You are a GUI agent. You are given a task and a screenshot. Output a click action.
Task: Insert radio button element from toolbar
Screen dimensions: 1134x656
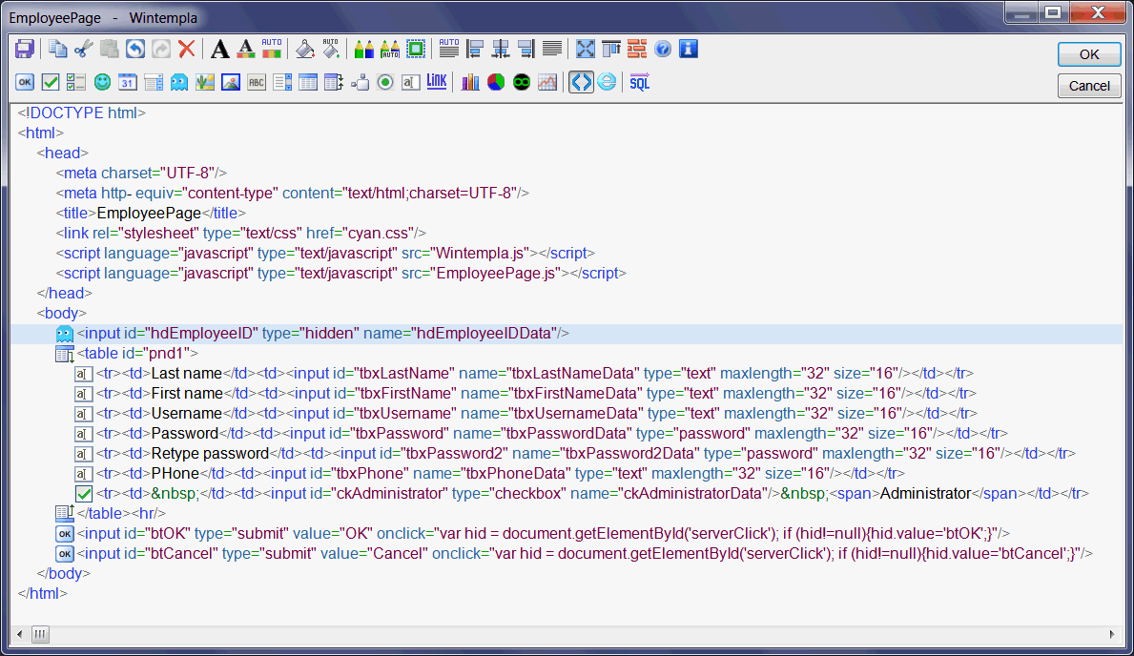click(x=385, y=82)
